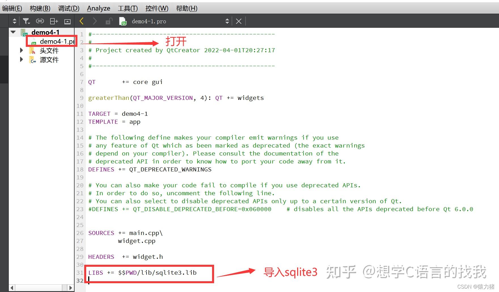The height and width of the screenshot is (292, 499).
Task: Click 'SOURCES' on line 26
Action: [101, 233]
